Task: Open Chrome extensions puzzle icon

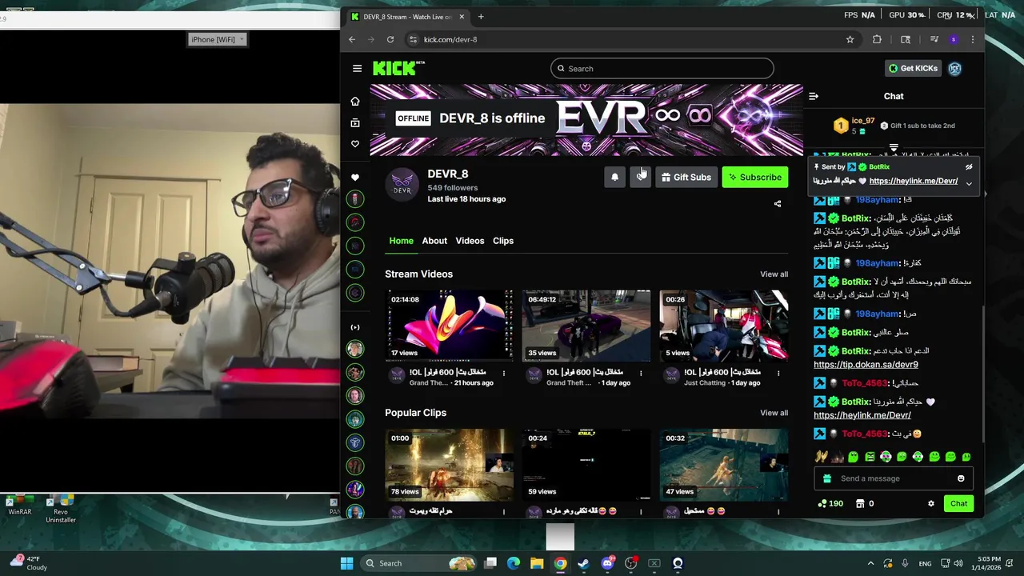Action: coord(877,39)
